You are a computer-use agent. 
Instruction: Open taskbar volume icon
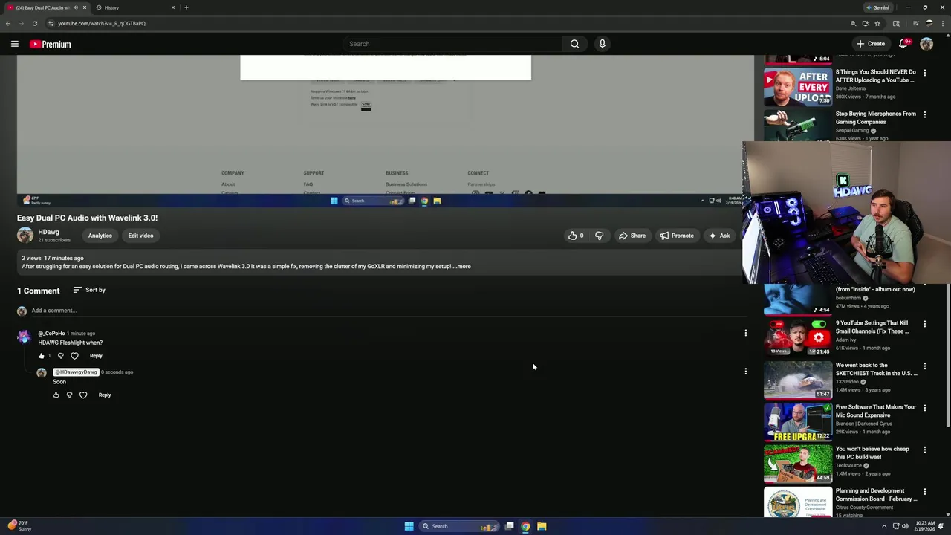[905, 526]
